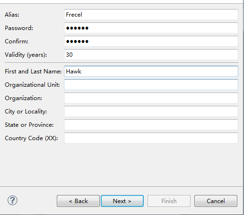Click the Next > button

[122, 201]
